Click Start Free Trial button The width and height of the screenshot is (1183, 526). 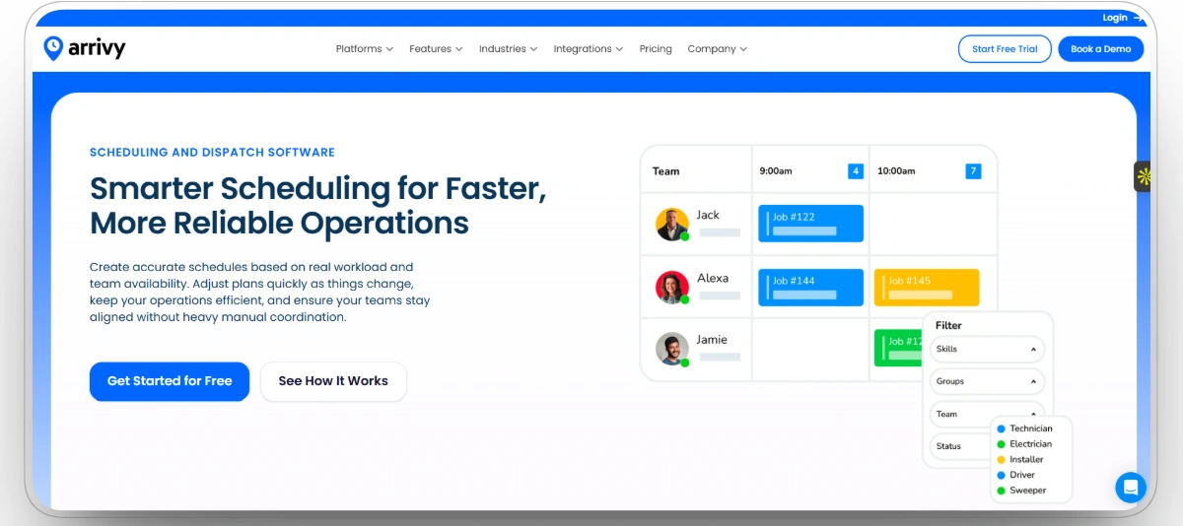[x=1005, y=49]
